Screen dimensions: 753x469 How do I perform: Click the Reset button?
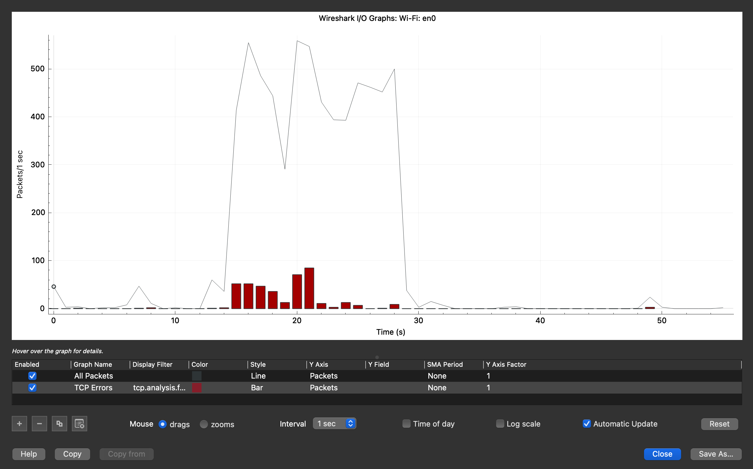coord(719,424)
